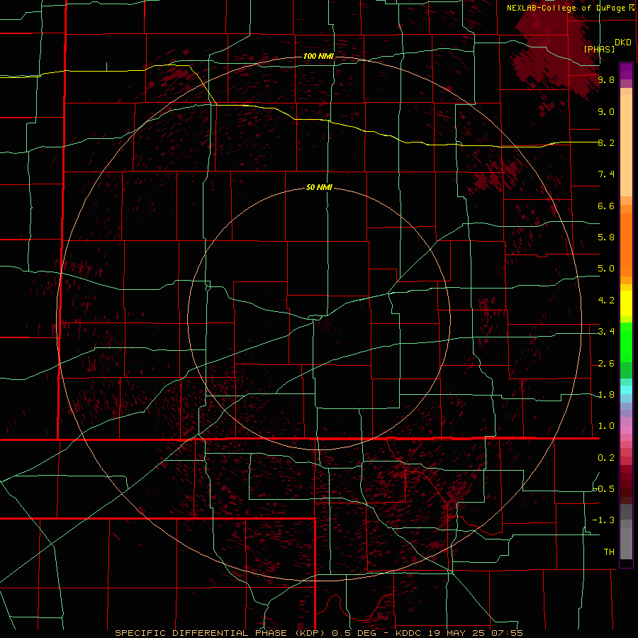Click the orange segment of the color bar
638x638 pixels.
click(626, 245)
